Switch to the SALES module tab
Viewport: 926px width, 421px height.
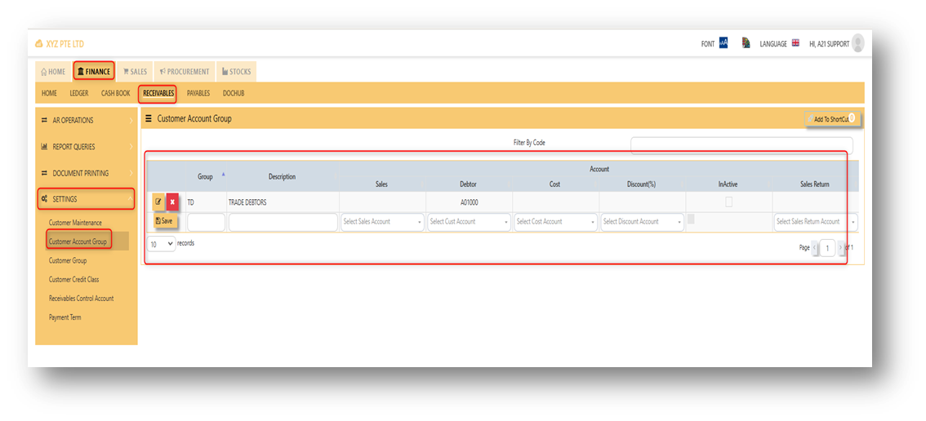click(135, 72)
